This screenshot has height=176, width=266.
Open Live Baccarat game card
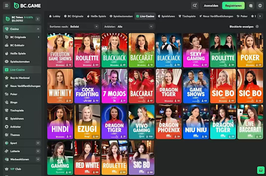pos(250,122)
